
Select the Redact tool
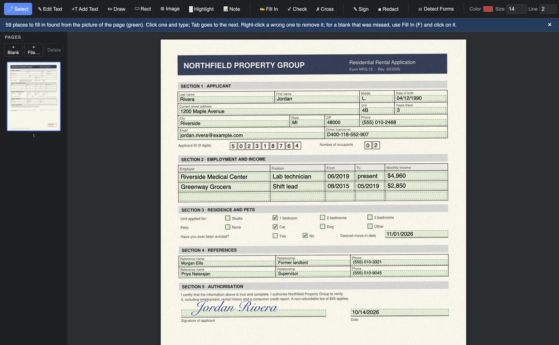(388, 9)
